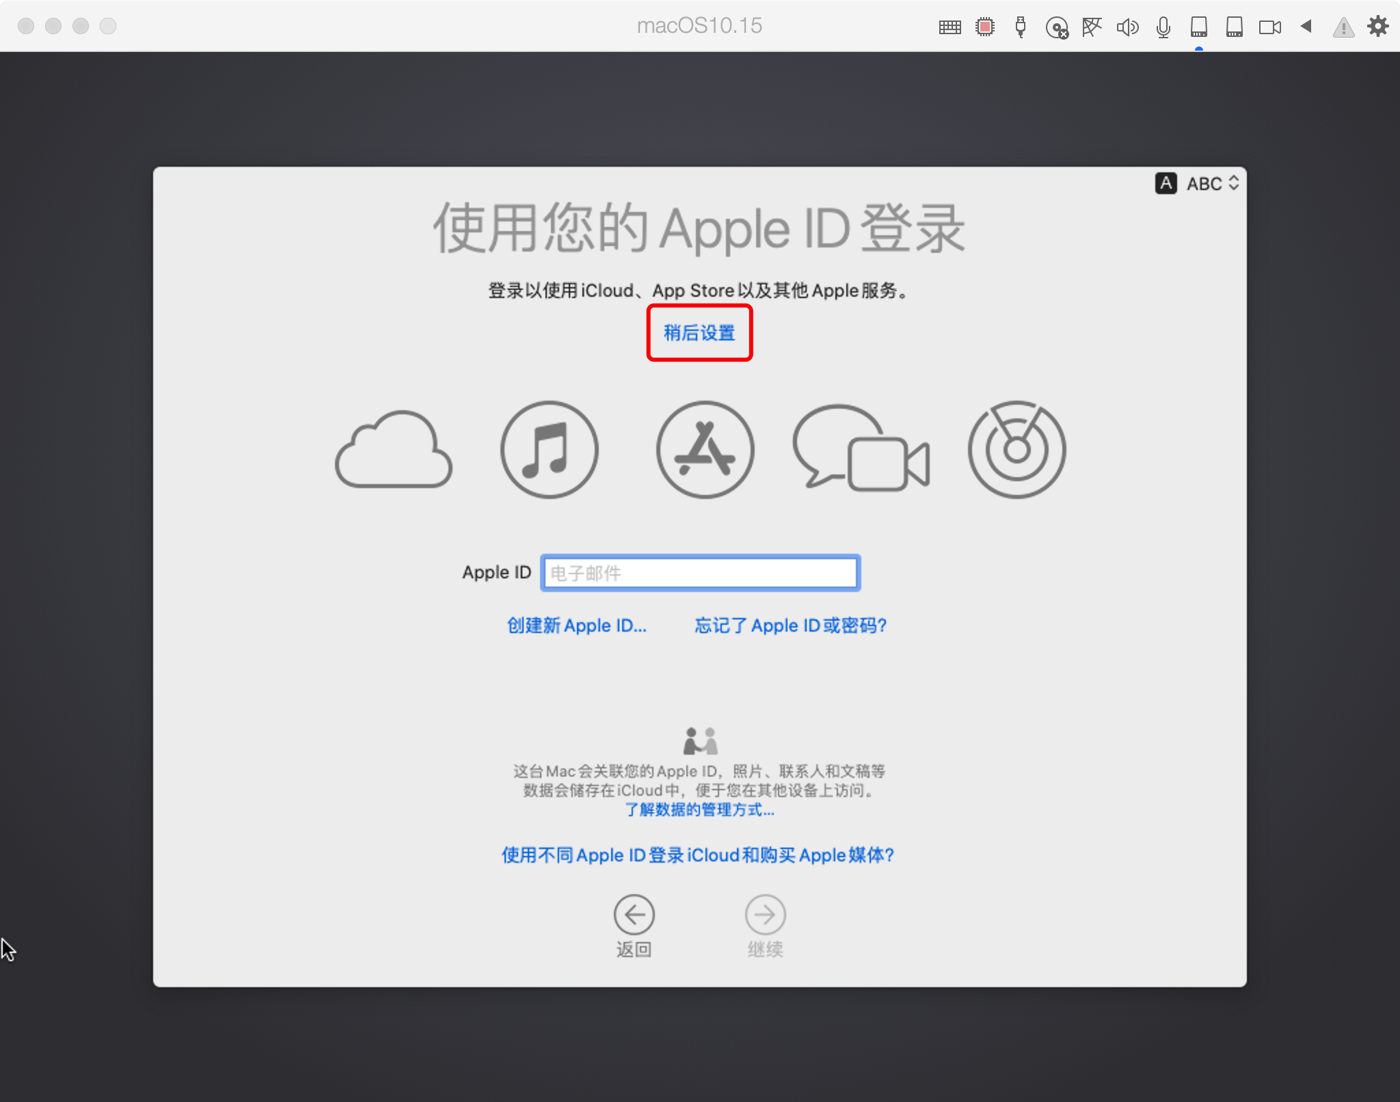Image resolution: width=1400 pixels, height=1102 pixels.
Task: Open the network web icon
Action: (x=1092, y=27)
